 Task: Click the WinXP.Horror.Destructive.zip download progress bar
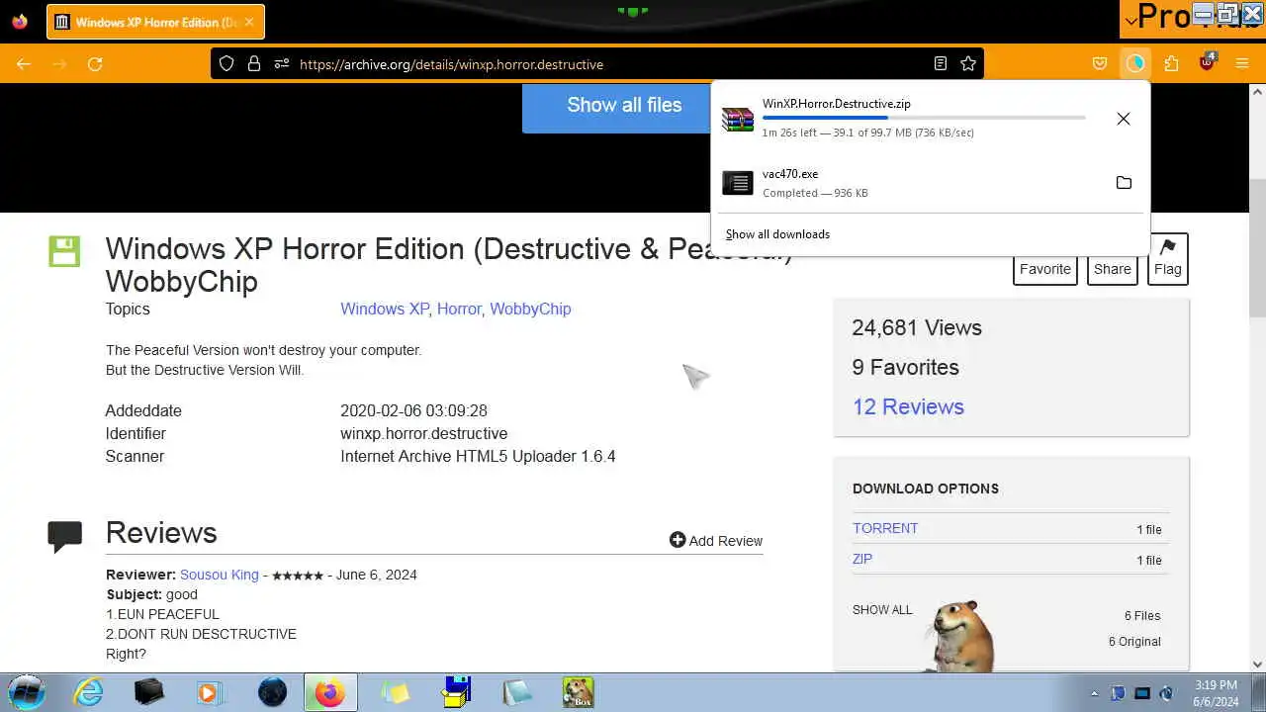click(924, 118)
